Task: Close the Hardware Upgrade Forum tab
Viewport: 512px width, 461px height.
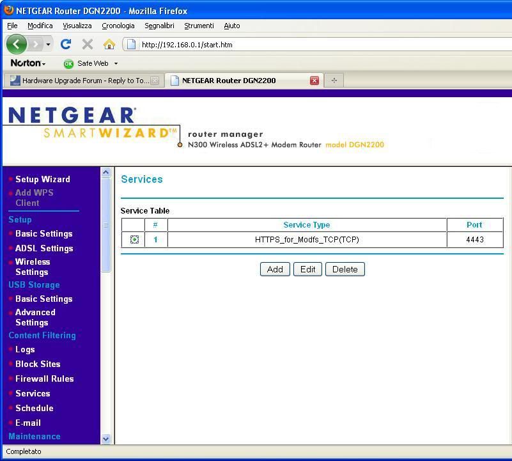Action: (x=155, y=81)
